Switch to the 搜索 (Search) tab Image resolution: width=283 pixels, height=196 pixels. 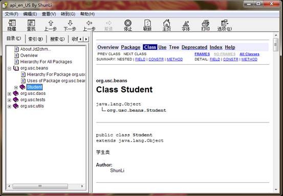point(57,39)
